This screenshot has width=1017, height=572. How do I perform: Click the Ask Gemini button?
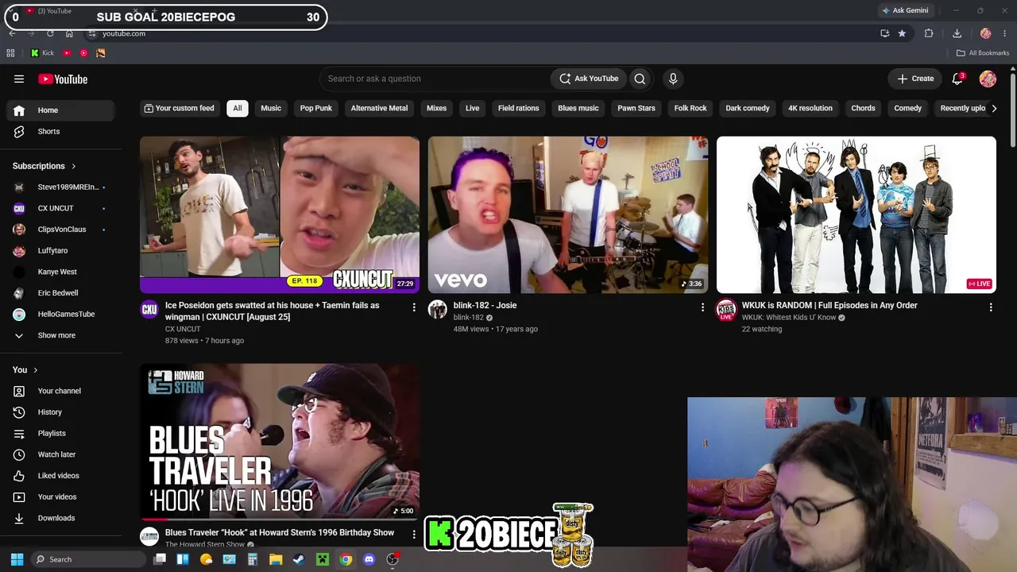905,10
